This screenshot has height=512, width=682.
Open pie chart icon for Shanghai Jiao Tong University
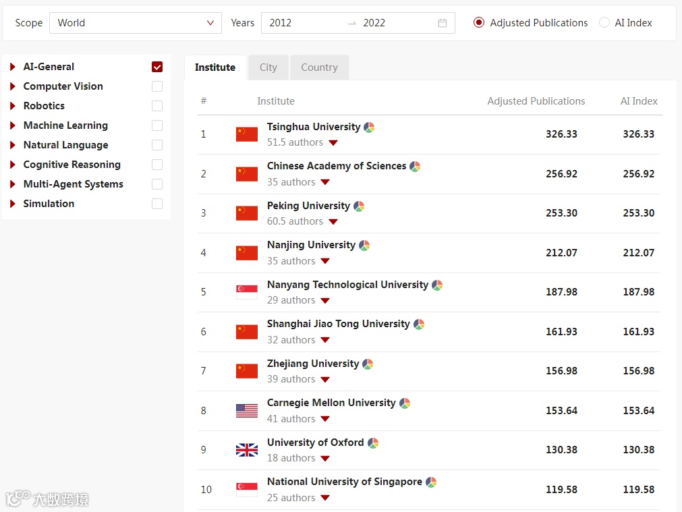point(419,324)
